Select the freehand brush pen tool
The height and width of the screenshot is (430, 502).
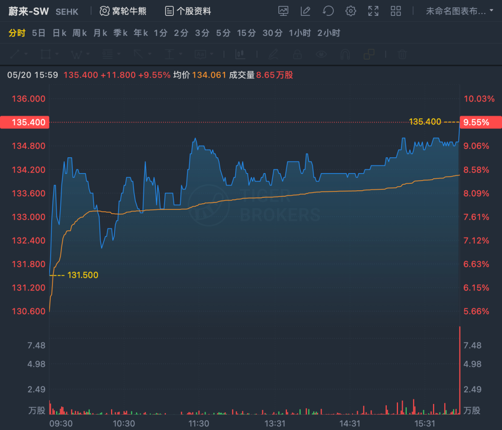pyautogui.click(x=273, y=54)
